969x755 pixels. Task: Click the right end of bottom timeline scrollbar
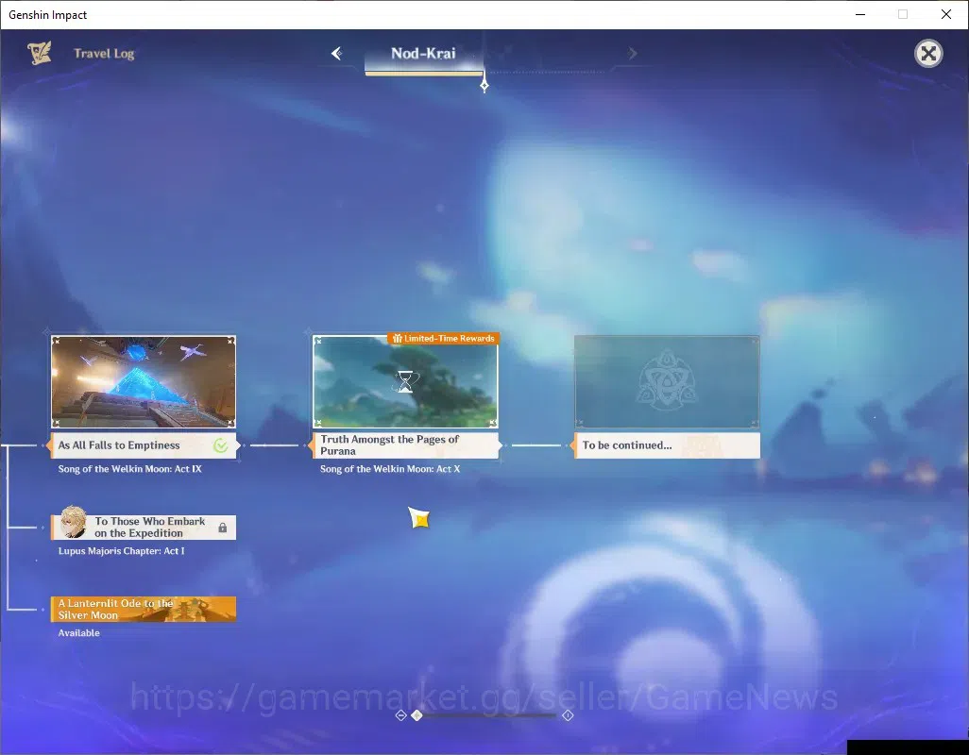click(568, 715)
